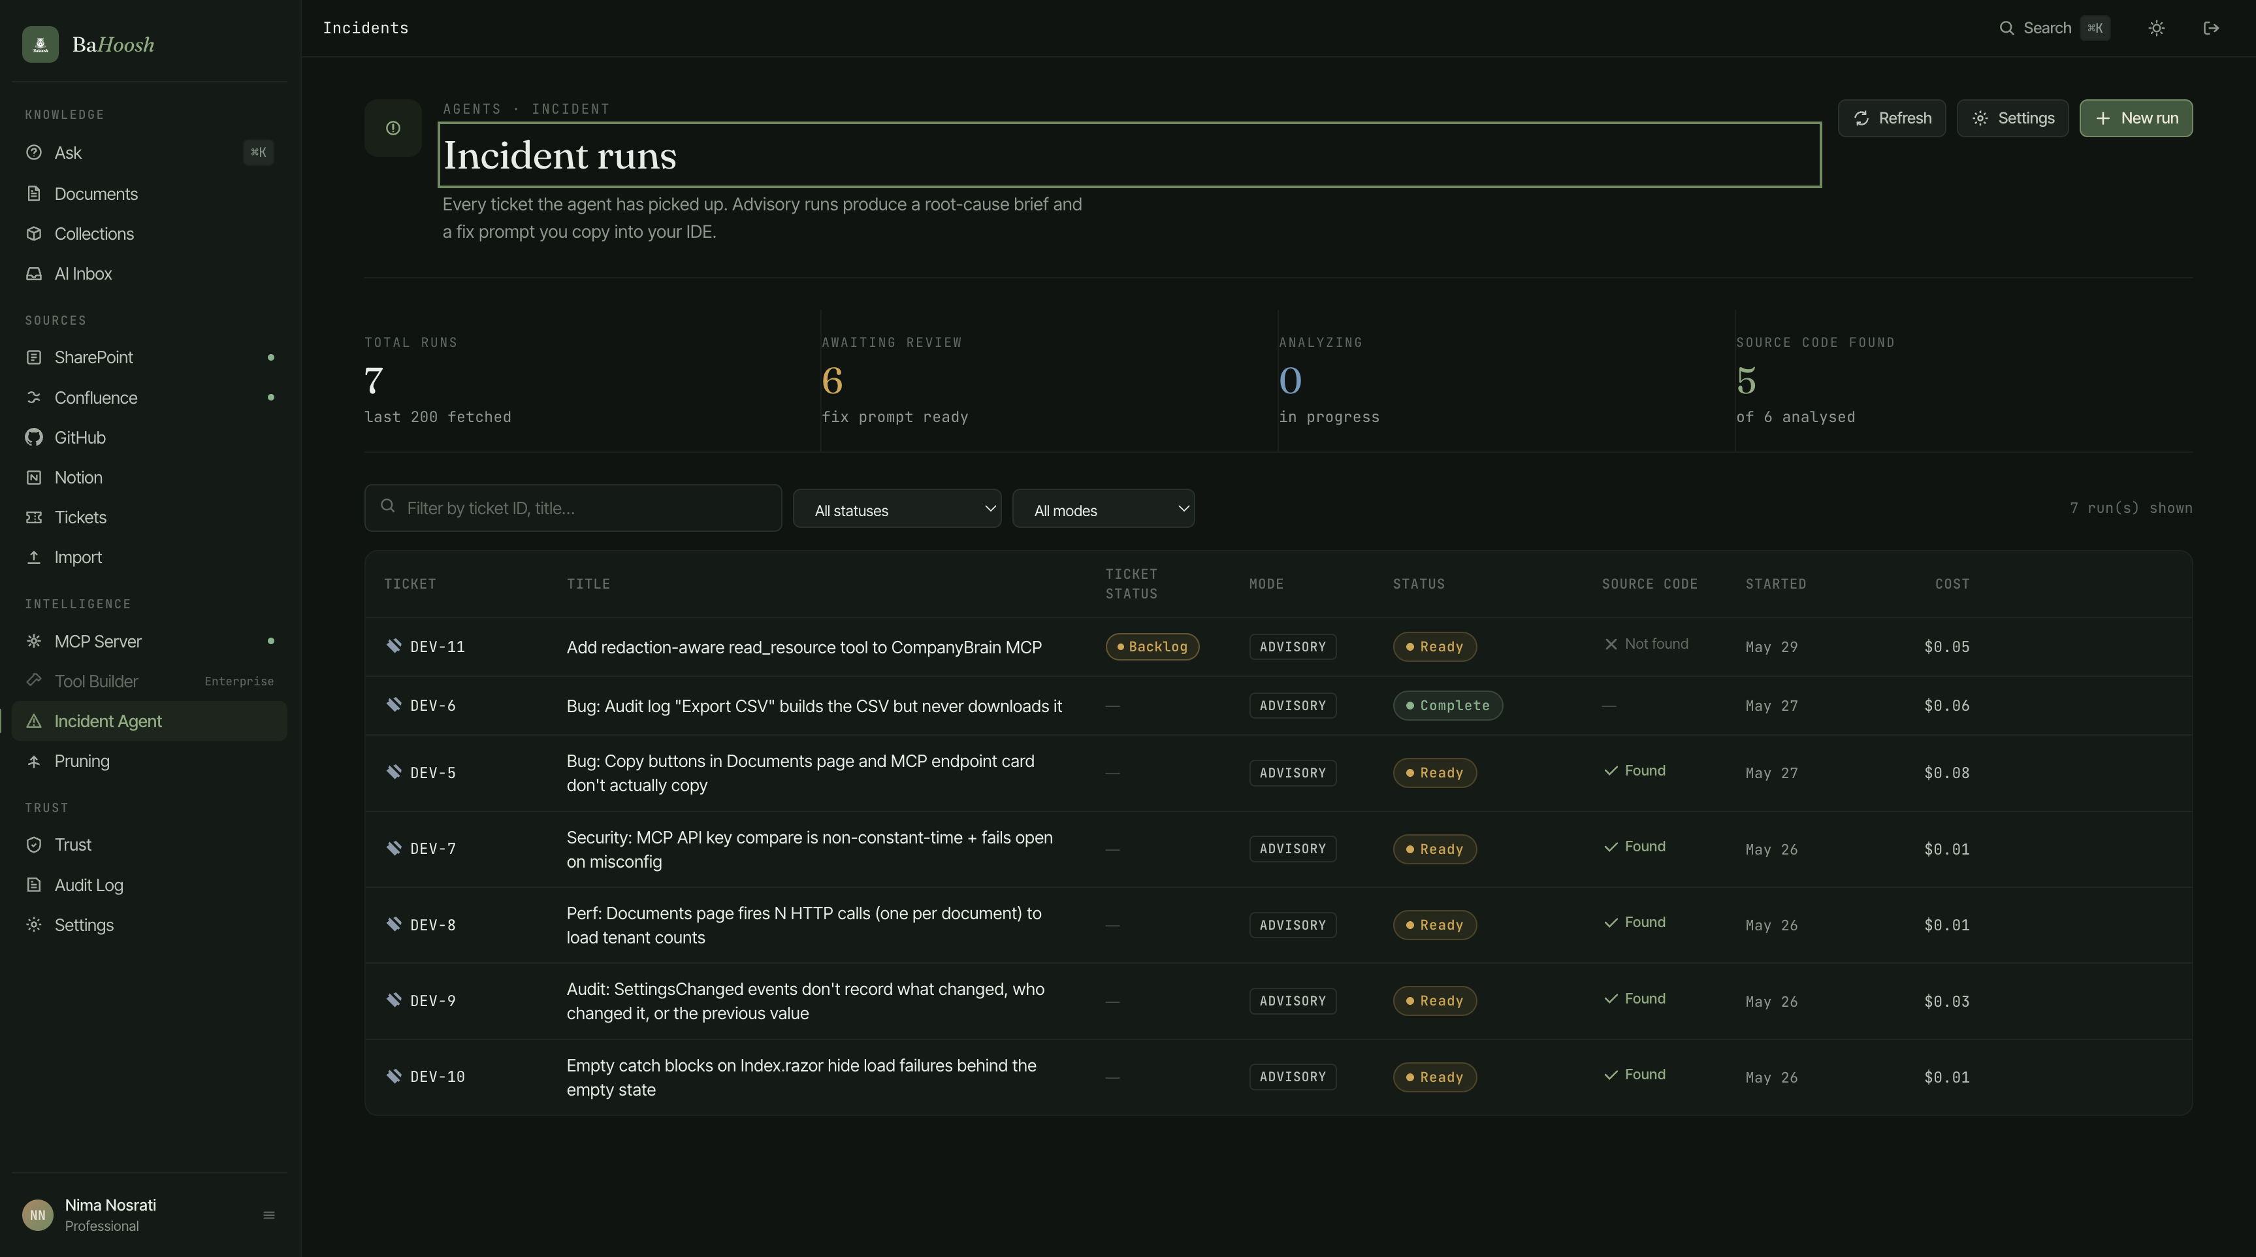Click the Awaiting Review count 6
This screenshot has height=1257, width=2256.
point(832,381)
